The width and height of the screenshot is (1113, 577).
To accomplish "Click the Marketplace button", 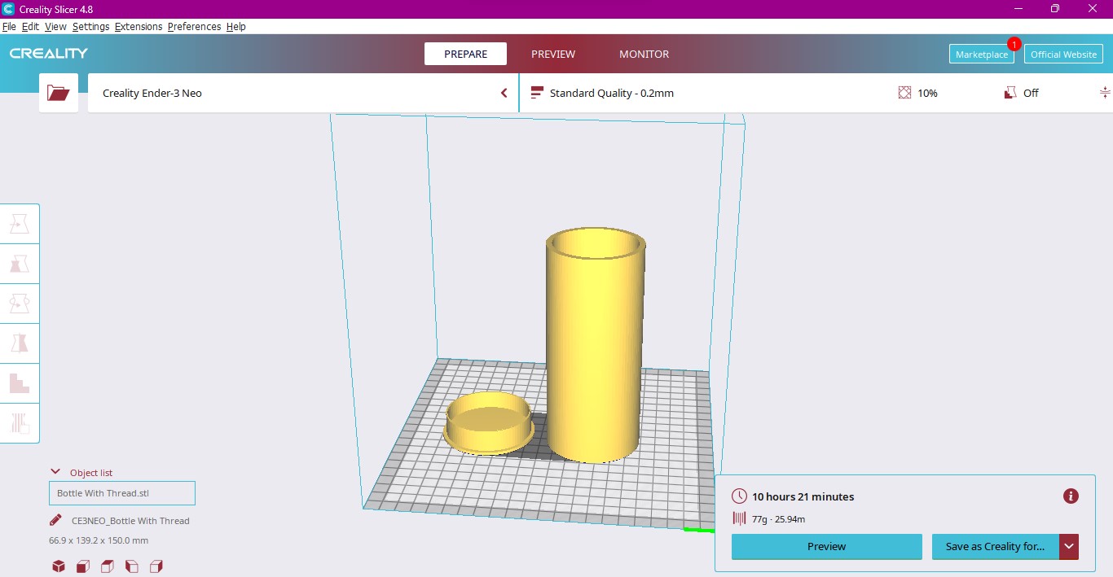I will click(x=982, y=55).
